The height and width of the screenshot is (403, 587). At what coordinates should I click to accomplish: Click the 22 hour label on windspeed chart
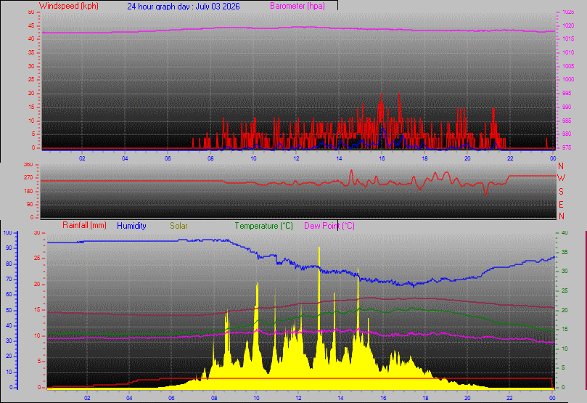(510, 158)
